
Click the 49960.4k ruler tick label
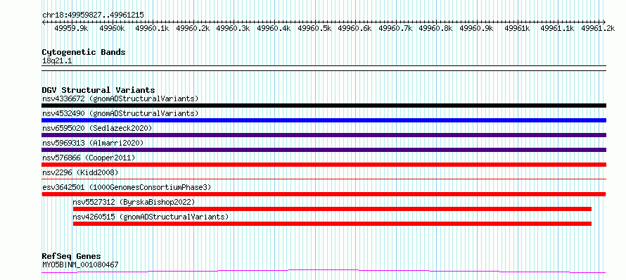(274, 28)
